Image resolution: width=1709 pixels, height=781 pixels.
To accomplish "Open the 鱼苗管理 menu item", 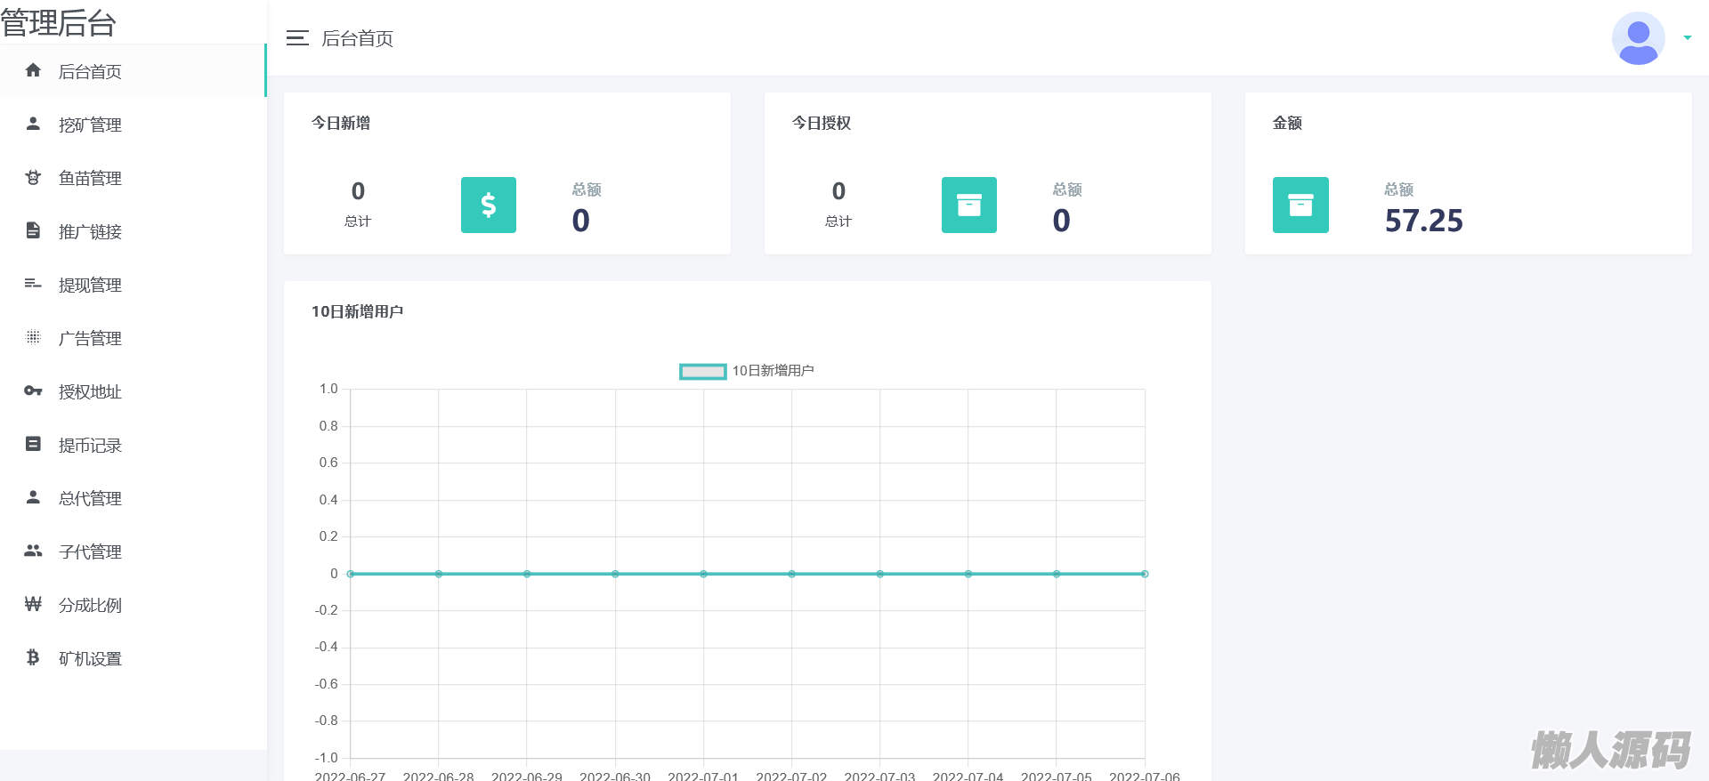I will pos(90,178).
